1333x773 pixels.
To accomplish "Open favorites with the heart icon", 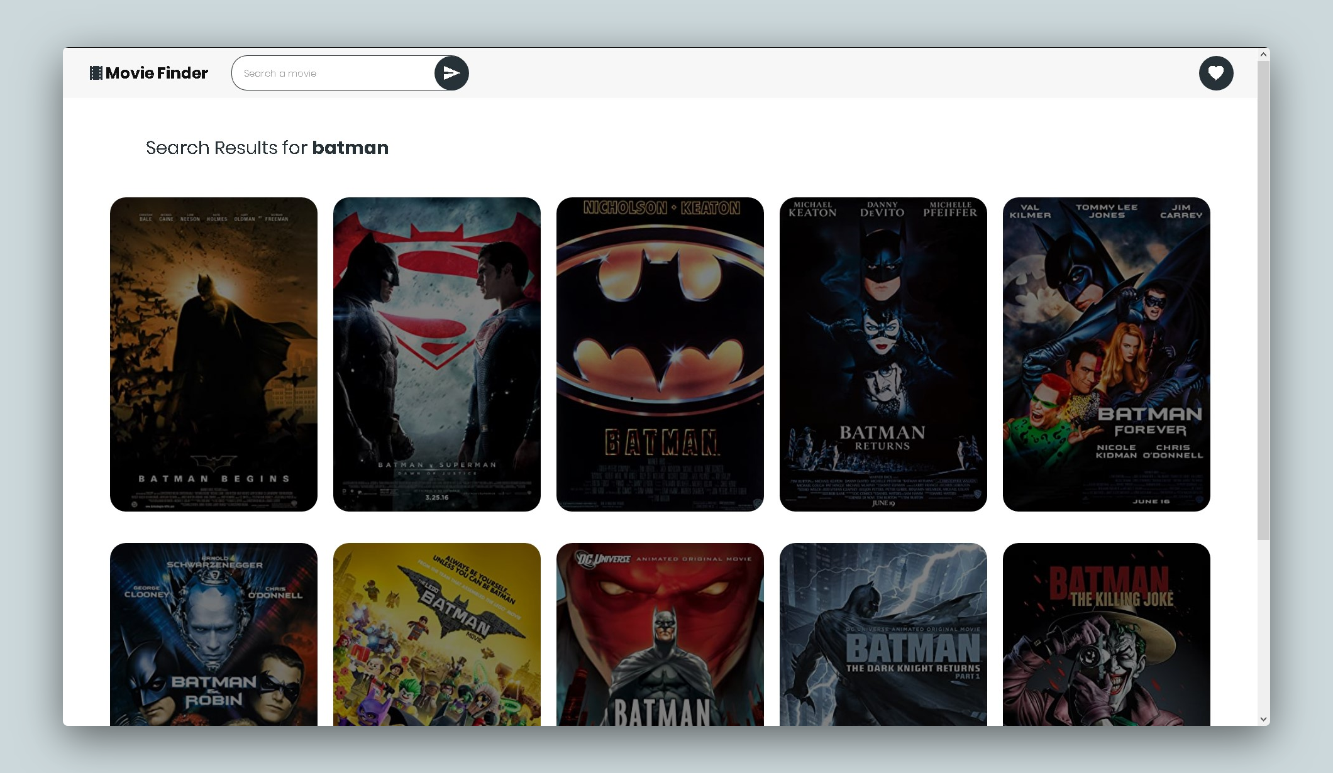I will click(1215, 73).
